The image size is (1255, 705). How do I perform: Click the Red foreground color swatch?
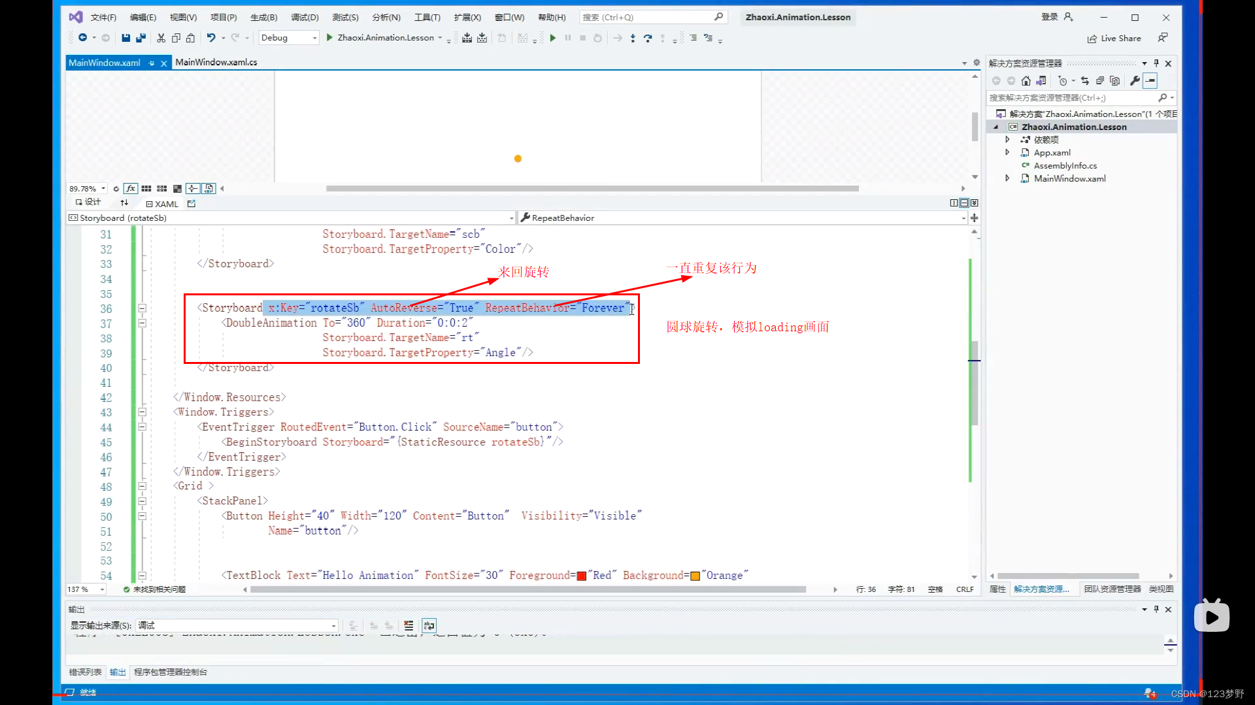pyautogui.click(x=582, y=576)
